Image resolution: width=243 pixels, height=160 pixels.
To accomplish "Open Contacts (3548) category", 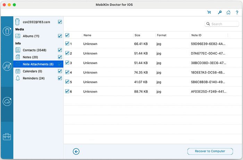I will tap(34, 50).
